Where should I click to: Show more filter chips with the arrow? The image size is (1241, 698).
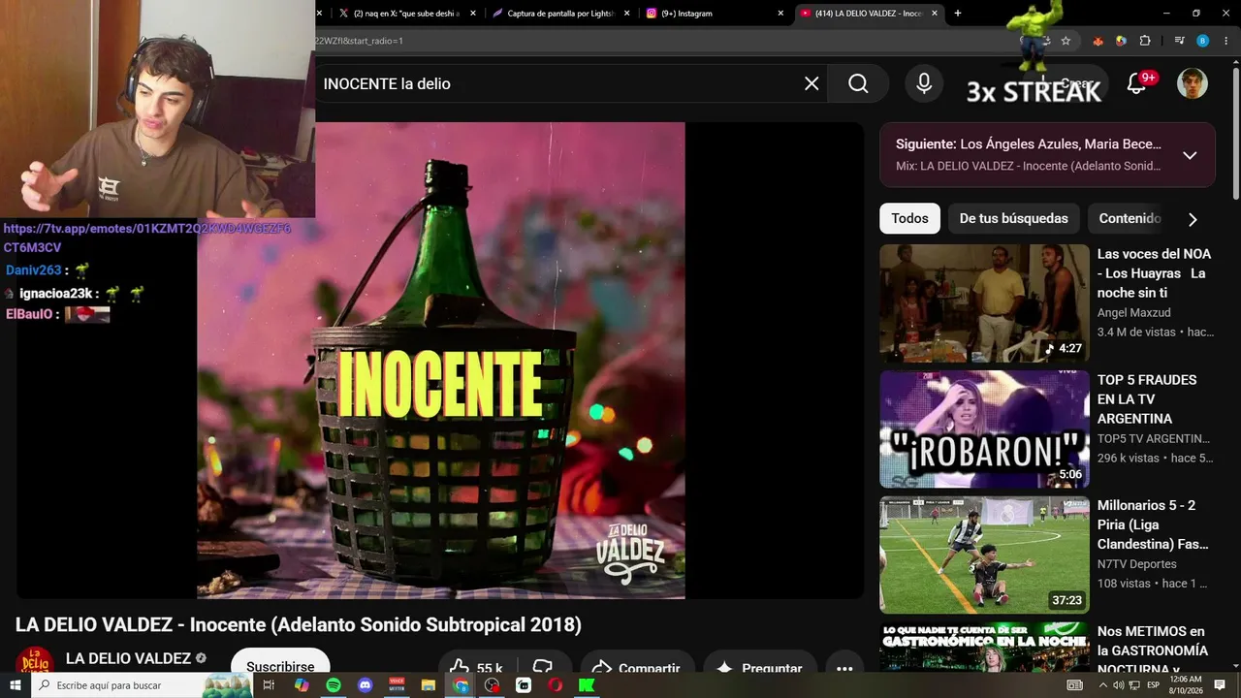(1193, 219)
